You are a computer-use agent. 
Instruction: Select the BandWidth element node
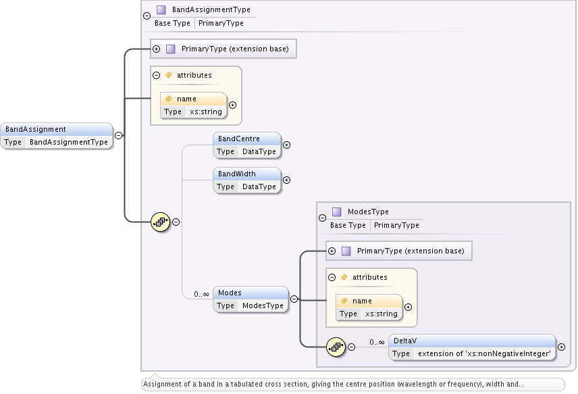pyautogui.click(x=247, y=180)
